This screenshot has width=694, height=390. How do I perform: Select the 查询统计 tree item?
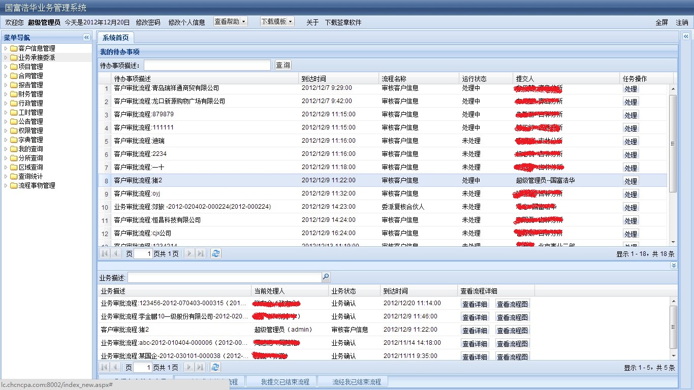pos(30,176)
